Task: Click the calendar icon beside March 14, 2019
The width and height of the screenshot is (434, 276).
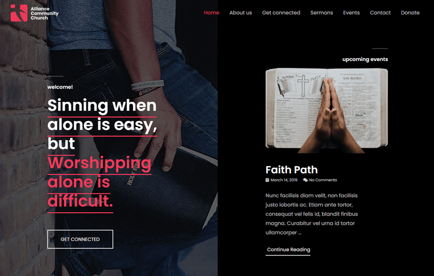Action: (267, 180)
